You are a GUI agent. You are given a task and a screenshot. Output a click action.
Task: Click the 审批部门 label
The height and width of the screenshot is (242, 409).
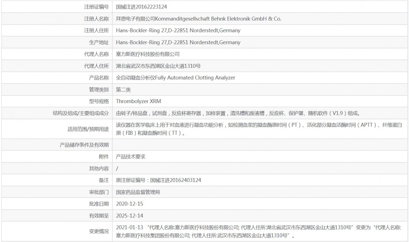tap(99, 192)
